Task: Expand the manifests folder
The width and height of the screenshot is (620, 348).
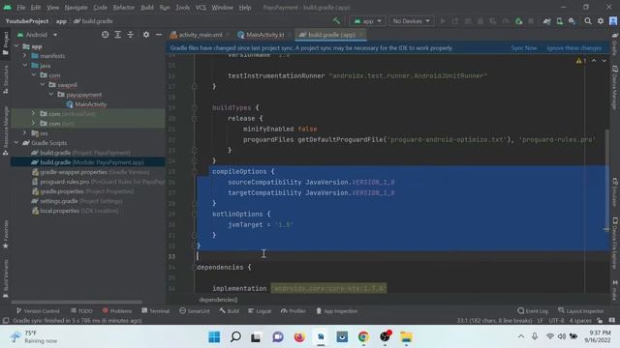Action: tap(25, 56)
